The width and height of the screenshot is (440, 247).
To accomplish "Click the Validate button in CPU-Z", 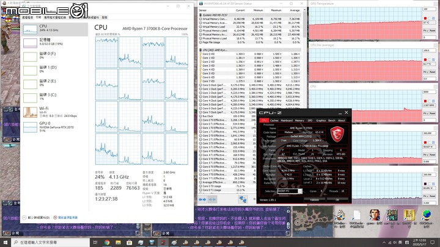I will click(x=314, y=199).
